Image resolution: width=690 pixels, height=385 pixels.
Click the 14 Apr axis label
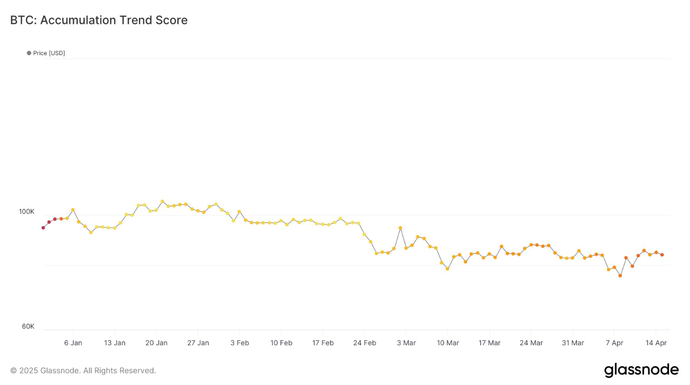click(656, 343)
